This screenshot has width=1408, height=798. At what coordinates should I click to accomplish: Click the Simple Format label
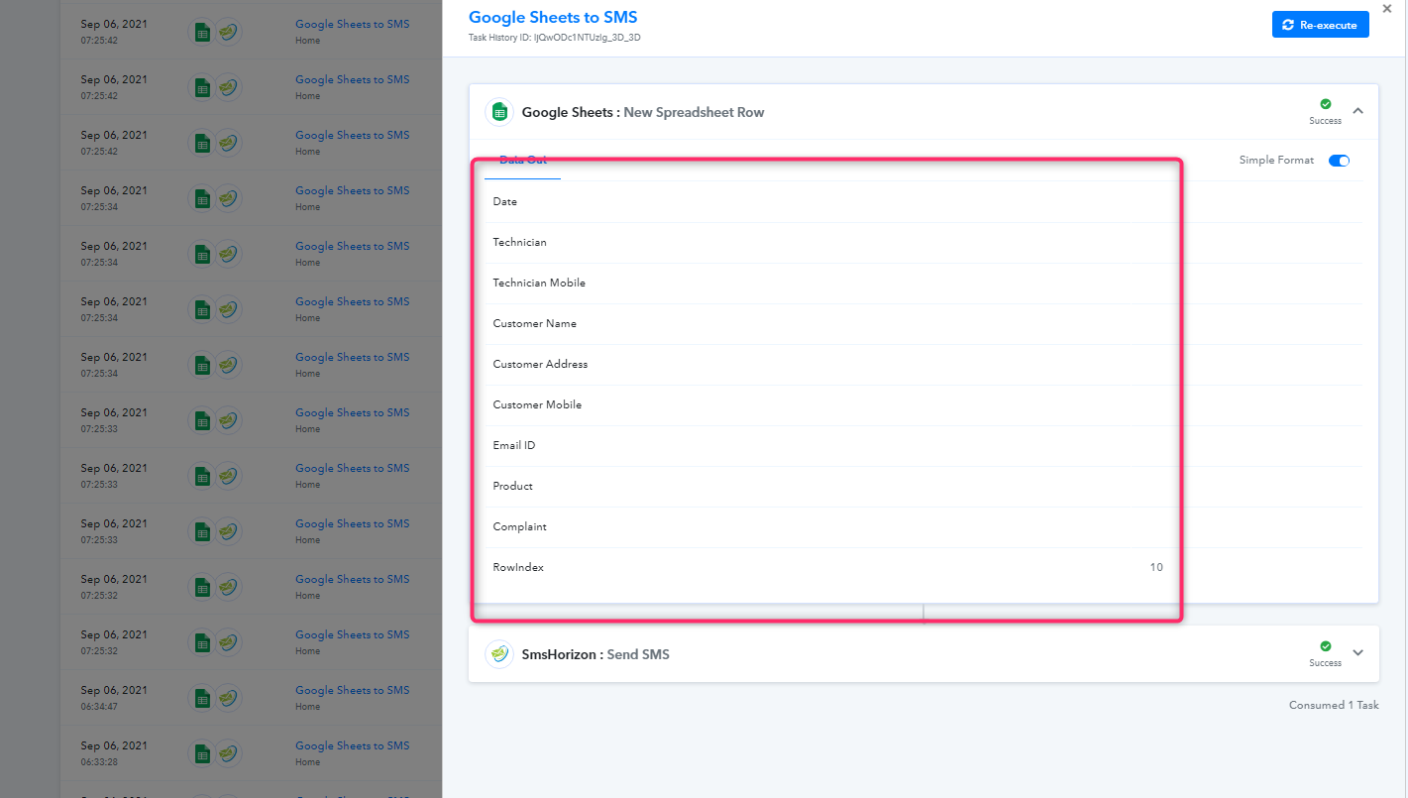click(1276, 161)
